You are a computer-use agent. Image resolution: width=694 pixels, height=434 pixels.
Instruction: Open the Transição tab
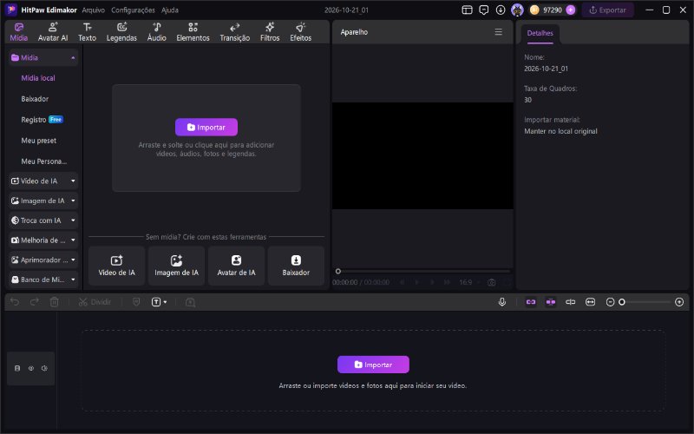point(234,32)
